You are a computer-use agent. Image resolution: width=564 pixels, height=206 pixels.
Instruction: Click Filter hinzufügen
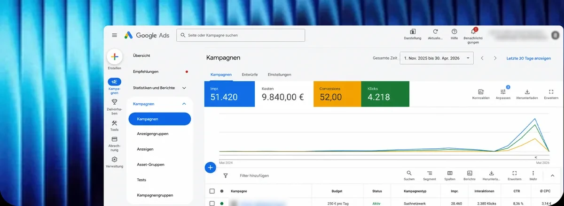tap(254, 175)
